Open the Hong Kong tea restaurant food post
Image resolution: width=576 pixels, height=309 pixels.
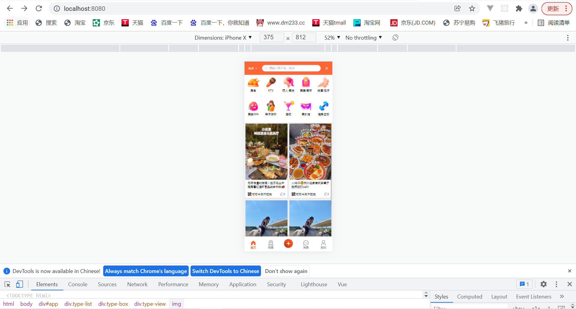(x=310, y=151)
